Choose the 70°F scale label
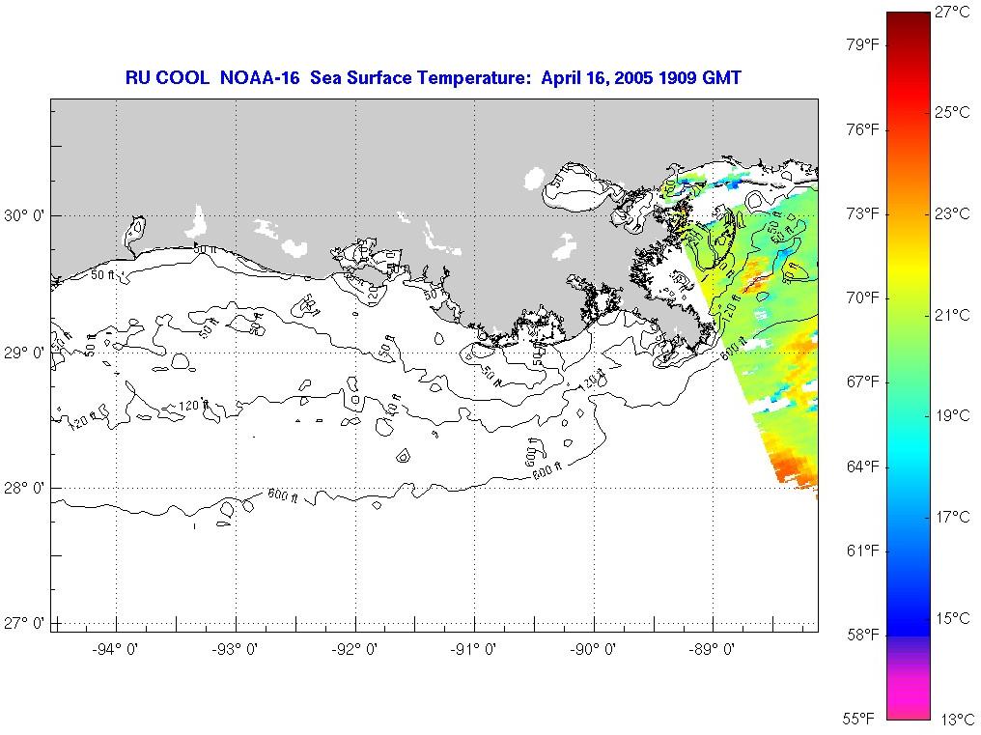 863,298
